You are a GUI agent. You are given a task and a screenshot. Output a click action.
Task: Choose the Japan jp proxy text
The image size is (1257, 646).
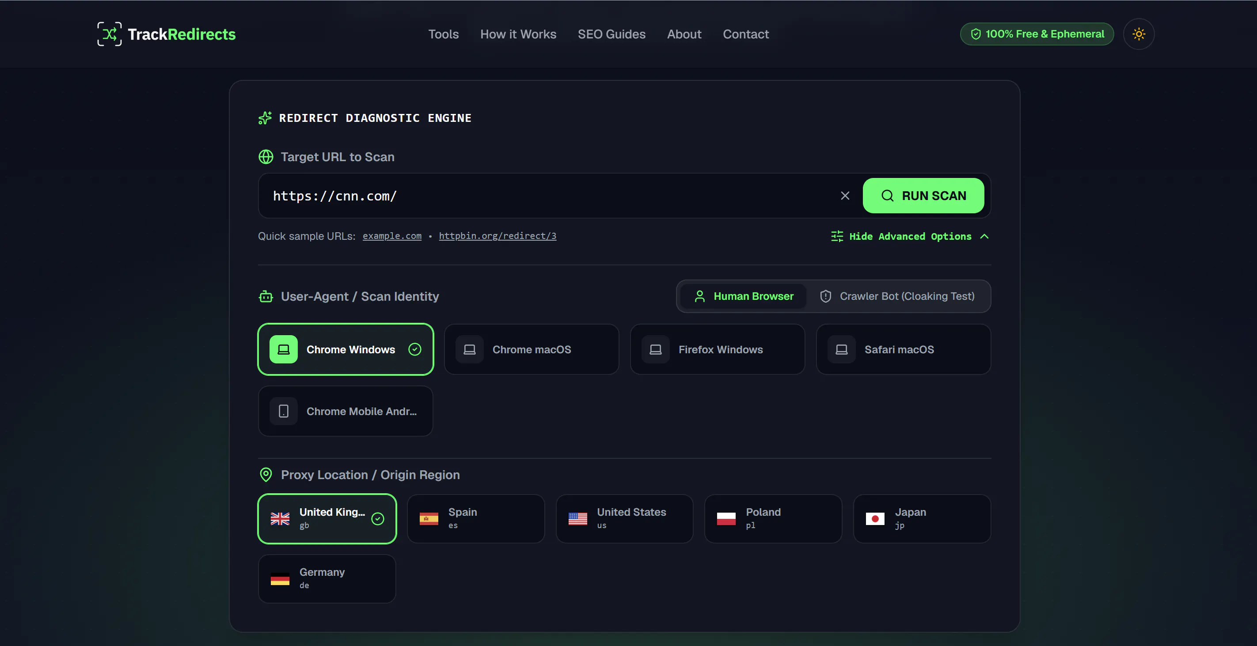click(911, 518)
